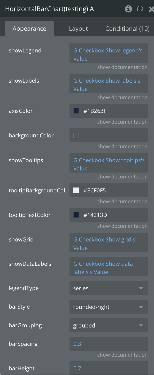
Task: Select the Appearance tab
Action: 29,29
